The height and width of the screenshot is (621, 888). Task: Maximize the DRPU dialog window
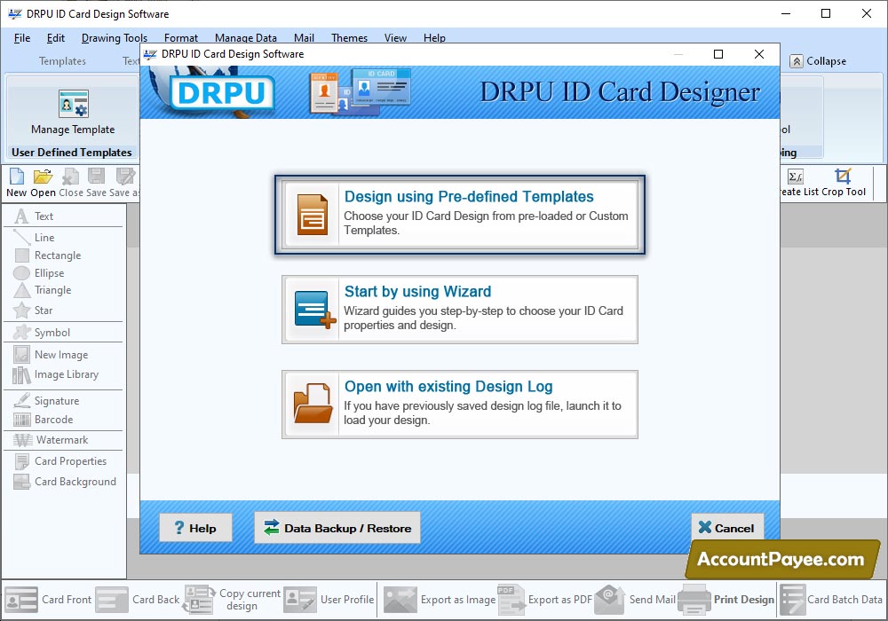point(718,54)
